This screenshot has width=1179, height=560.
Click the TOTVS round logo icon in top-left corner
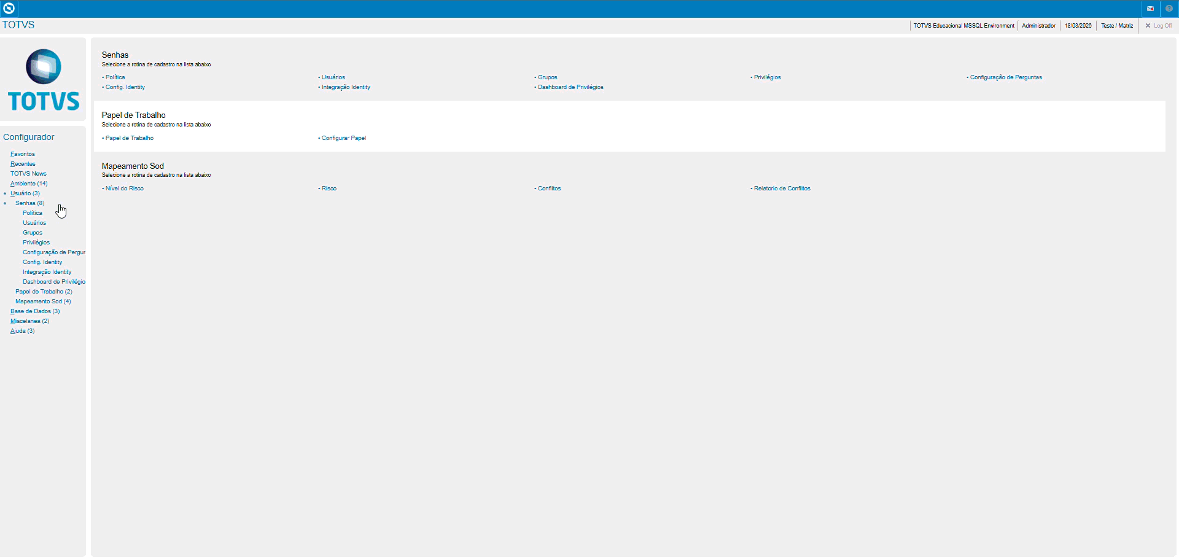pos(9,9)
